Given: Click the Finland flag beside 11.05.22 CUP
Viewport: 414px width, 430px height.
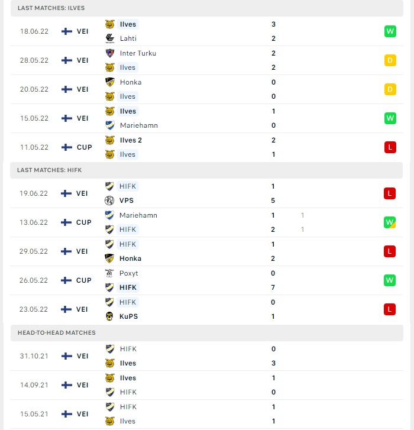Looking at the screenshot, I should click(x=67, y=147).
